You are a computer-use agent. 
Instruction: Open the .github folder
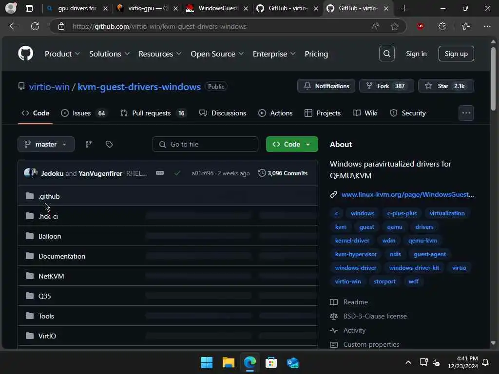[x=49, y=196]
